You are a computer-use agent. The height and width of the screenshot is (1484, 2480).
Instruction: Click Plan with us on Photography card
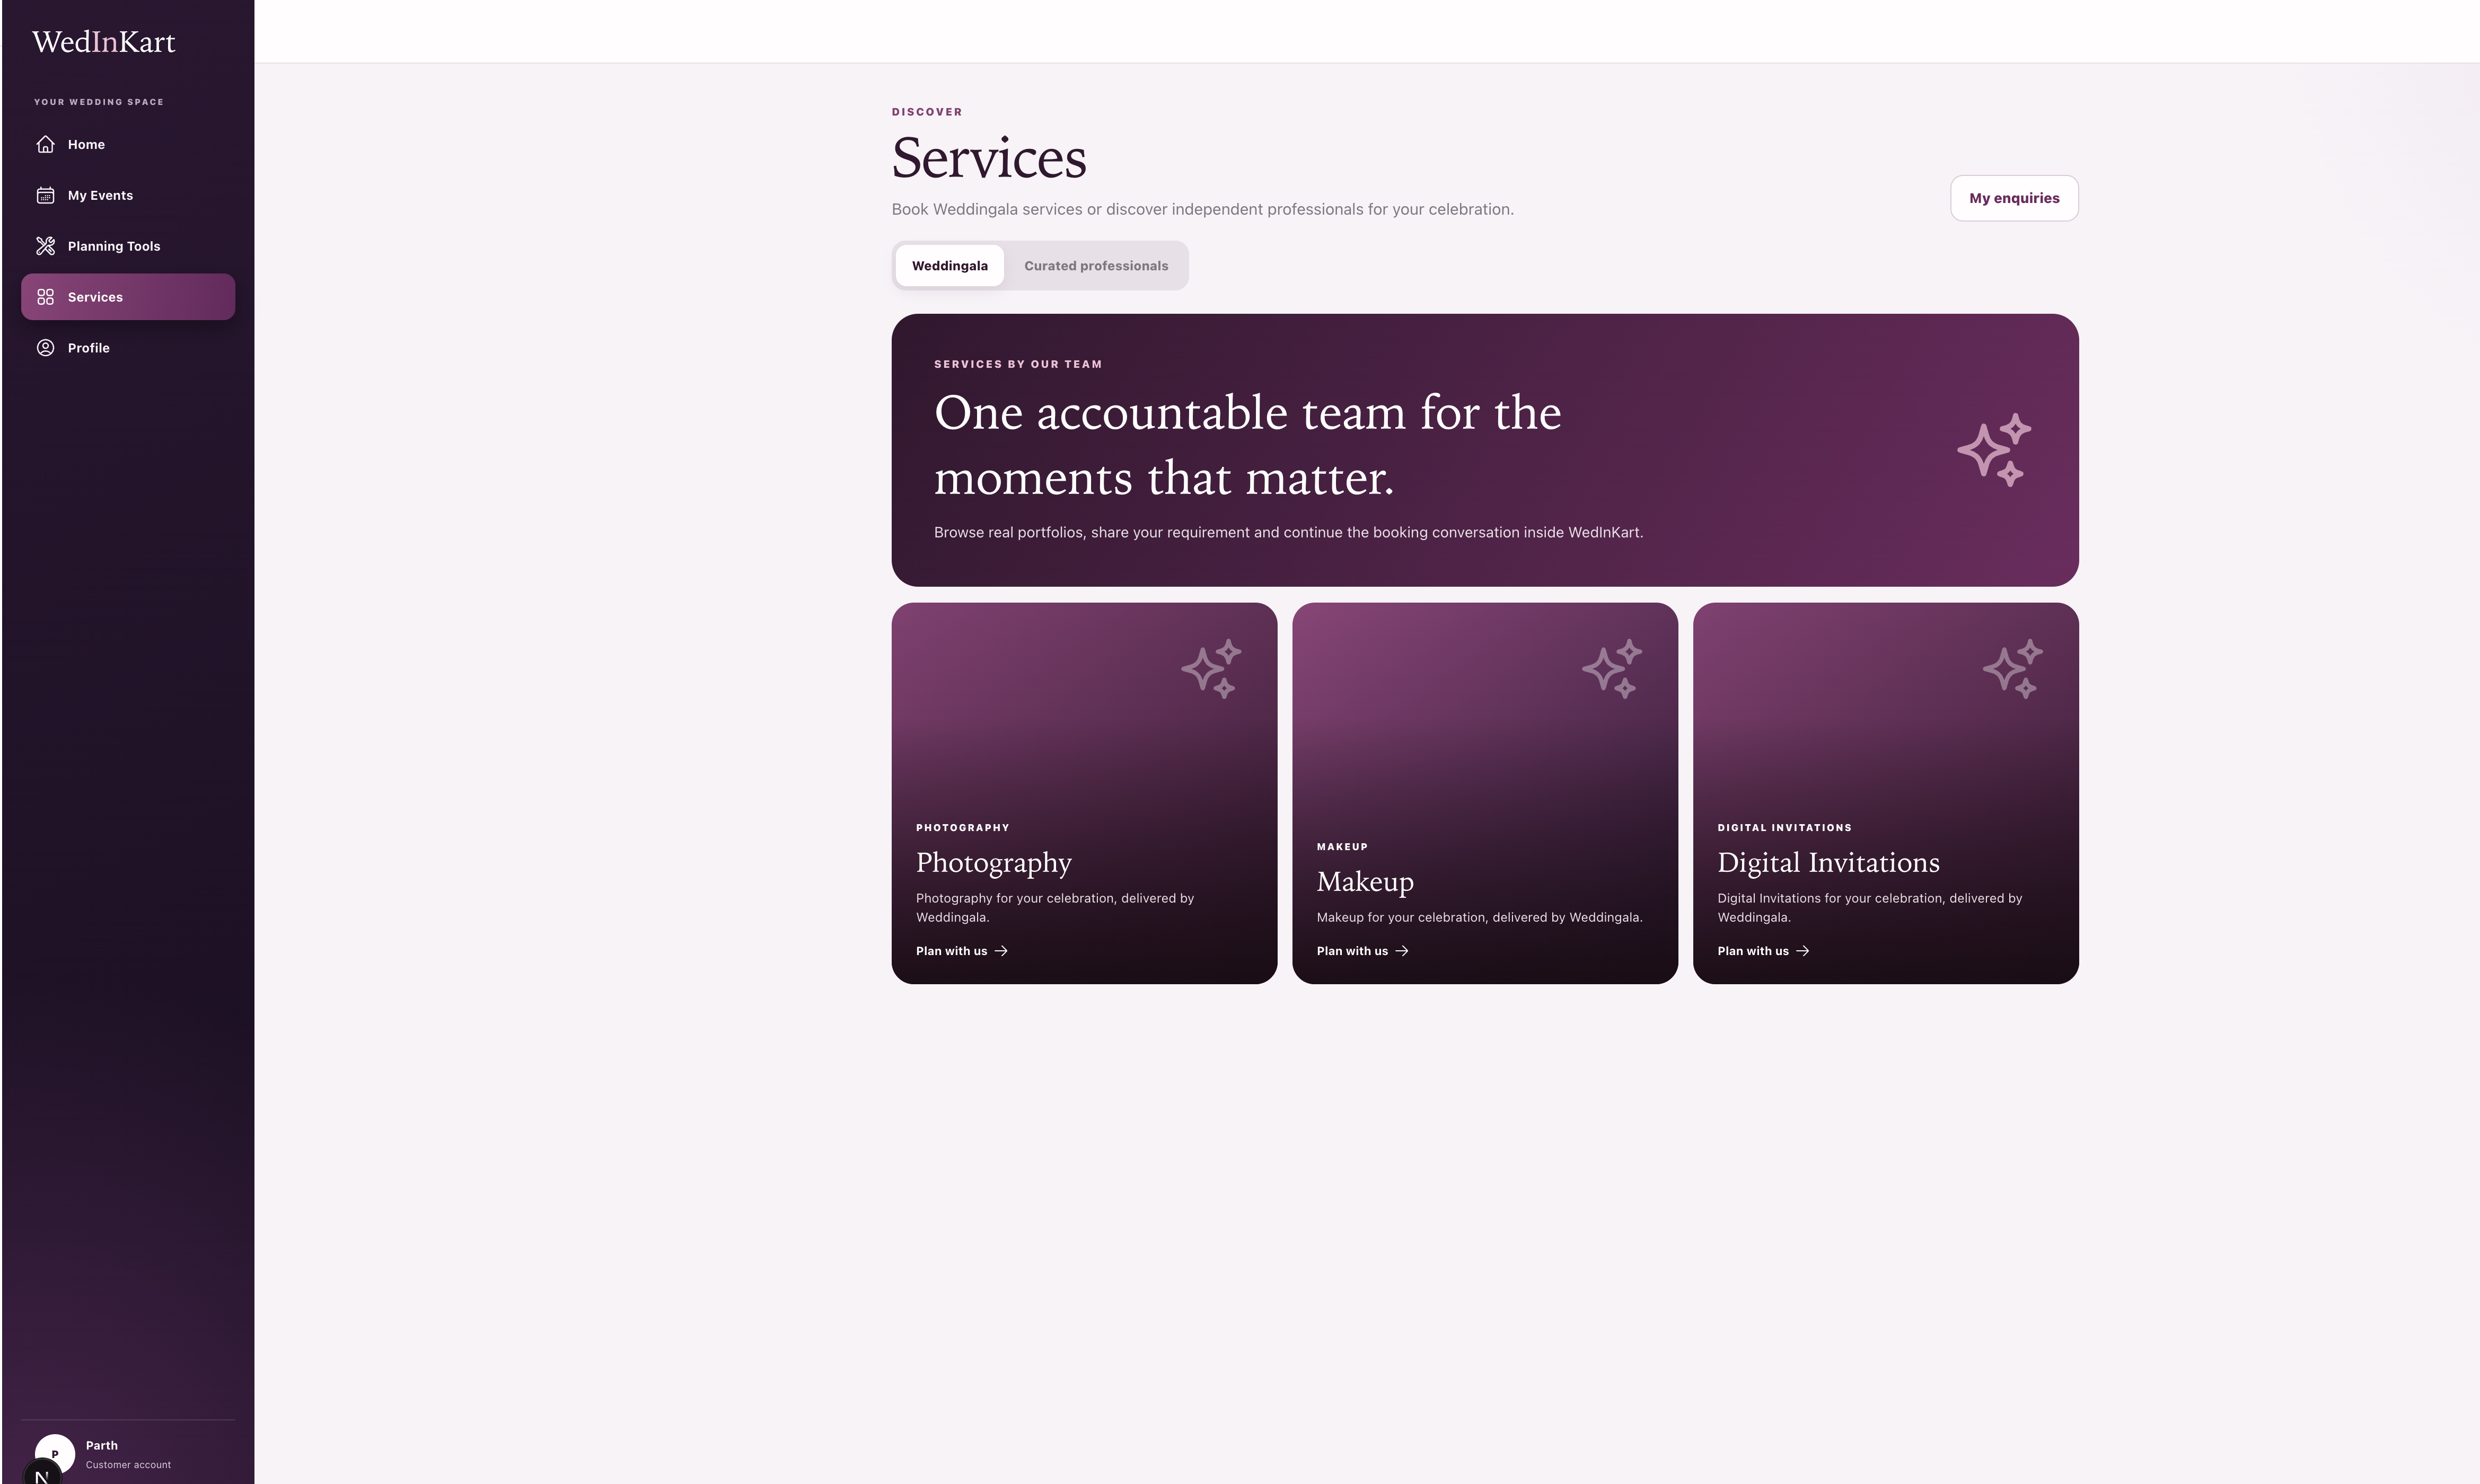[x=961, y=951]
